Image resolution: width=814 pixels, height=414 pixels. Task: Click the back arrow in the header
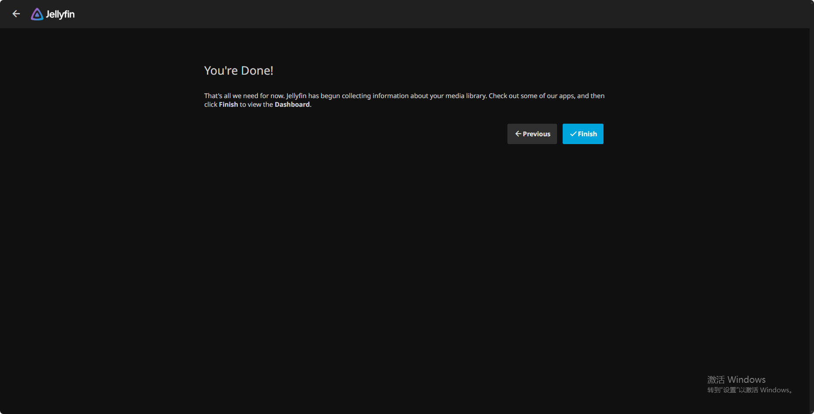[16, 14]
